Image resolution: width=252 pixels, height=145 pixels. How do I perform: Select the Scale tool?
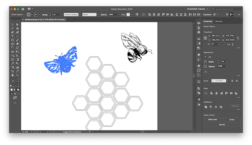click(18, 48)
